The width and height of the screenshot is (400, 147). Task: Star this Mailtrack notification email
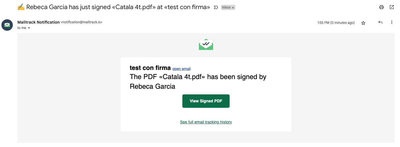tap(363, 23)
